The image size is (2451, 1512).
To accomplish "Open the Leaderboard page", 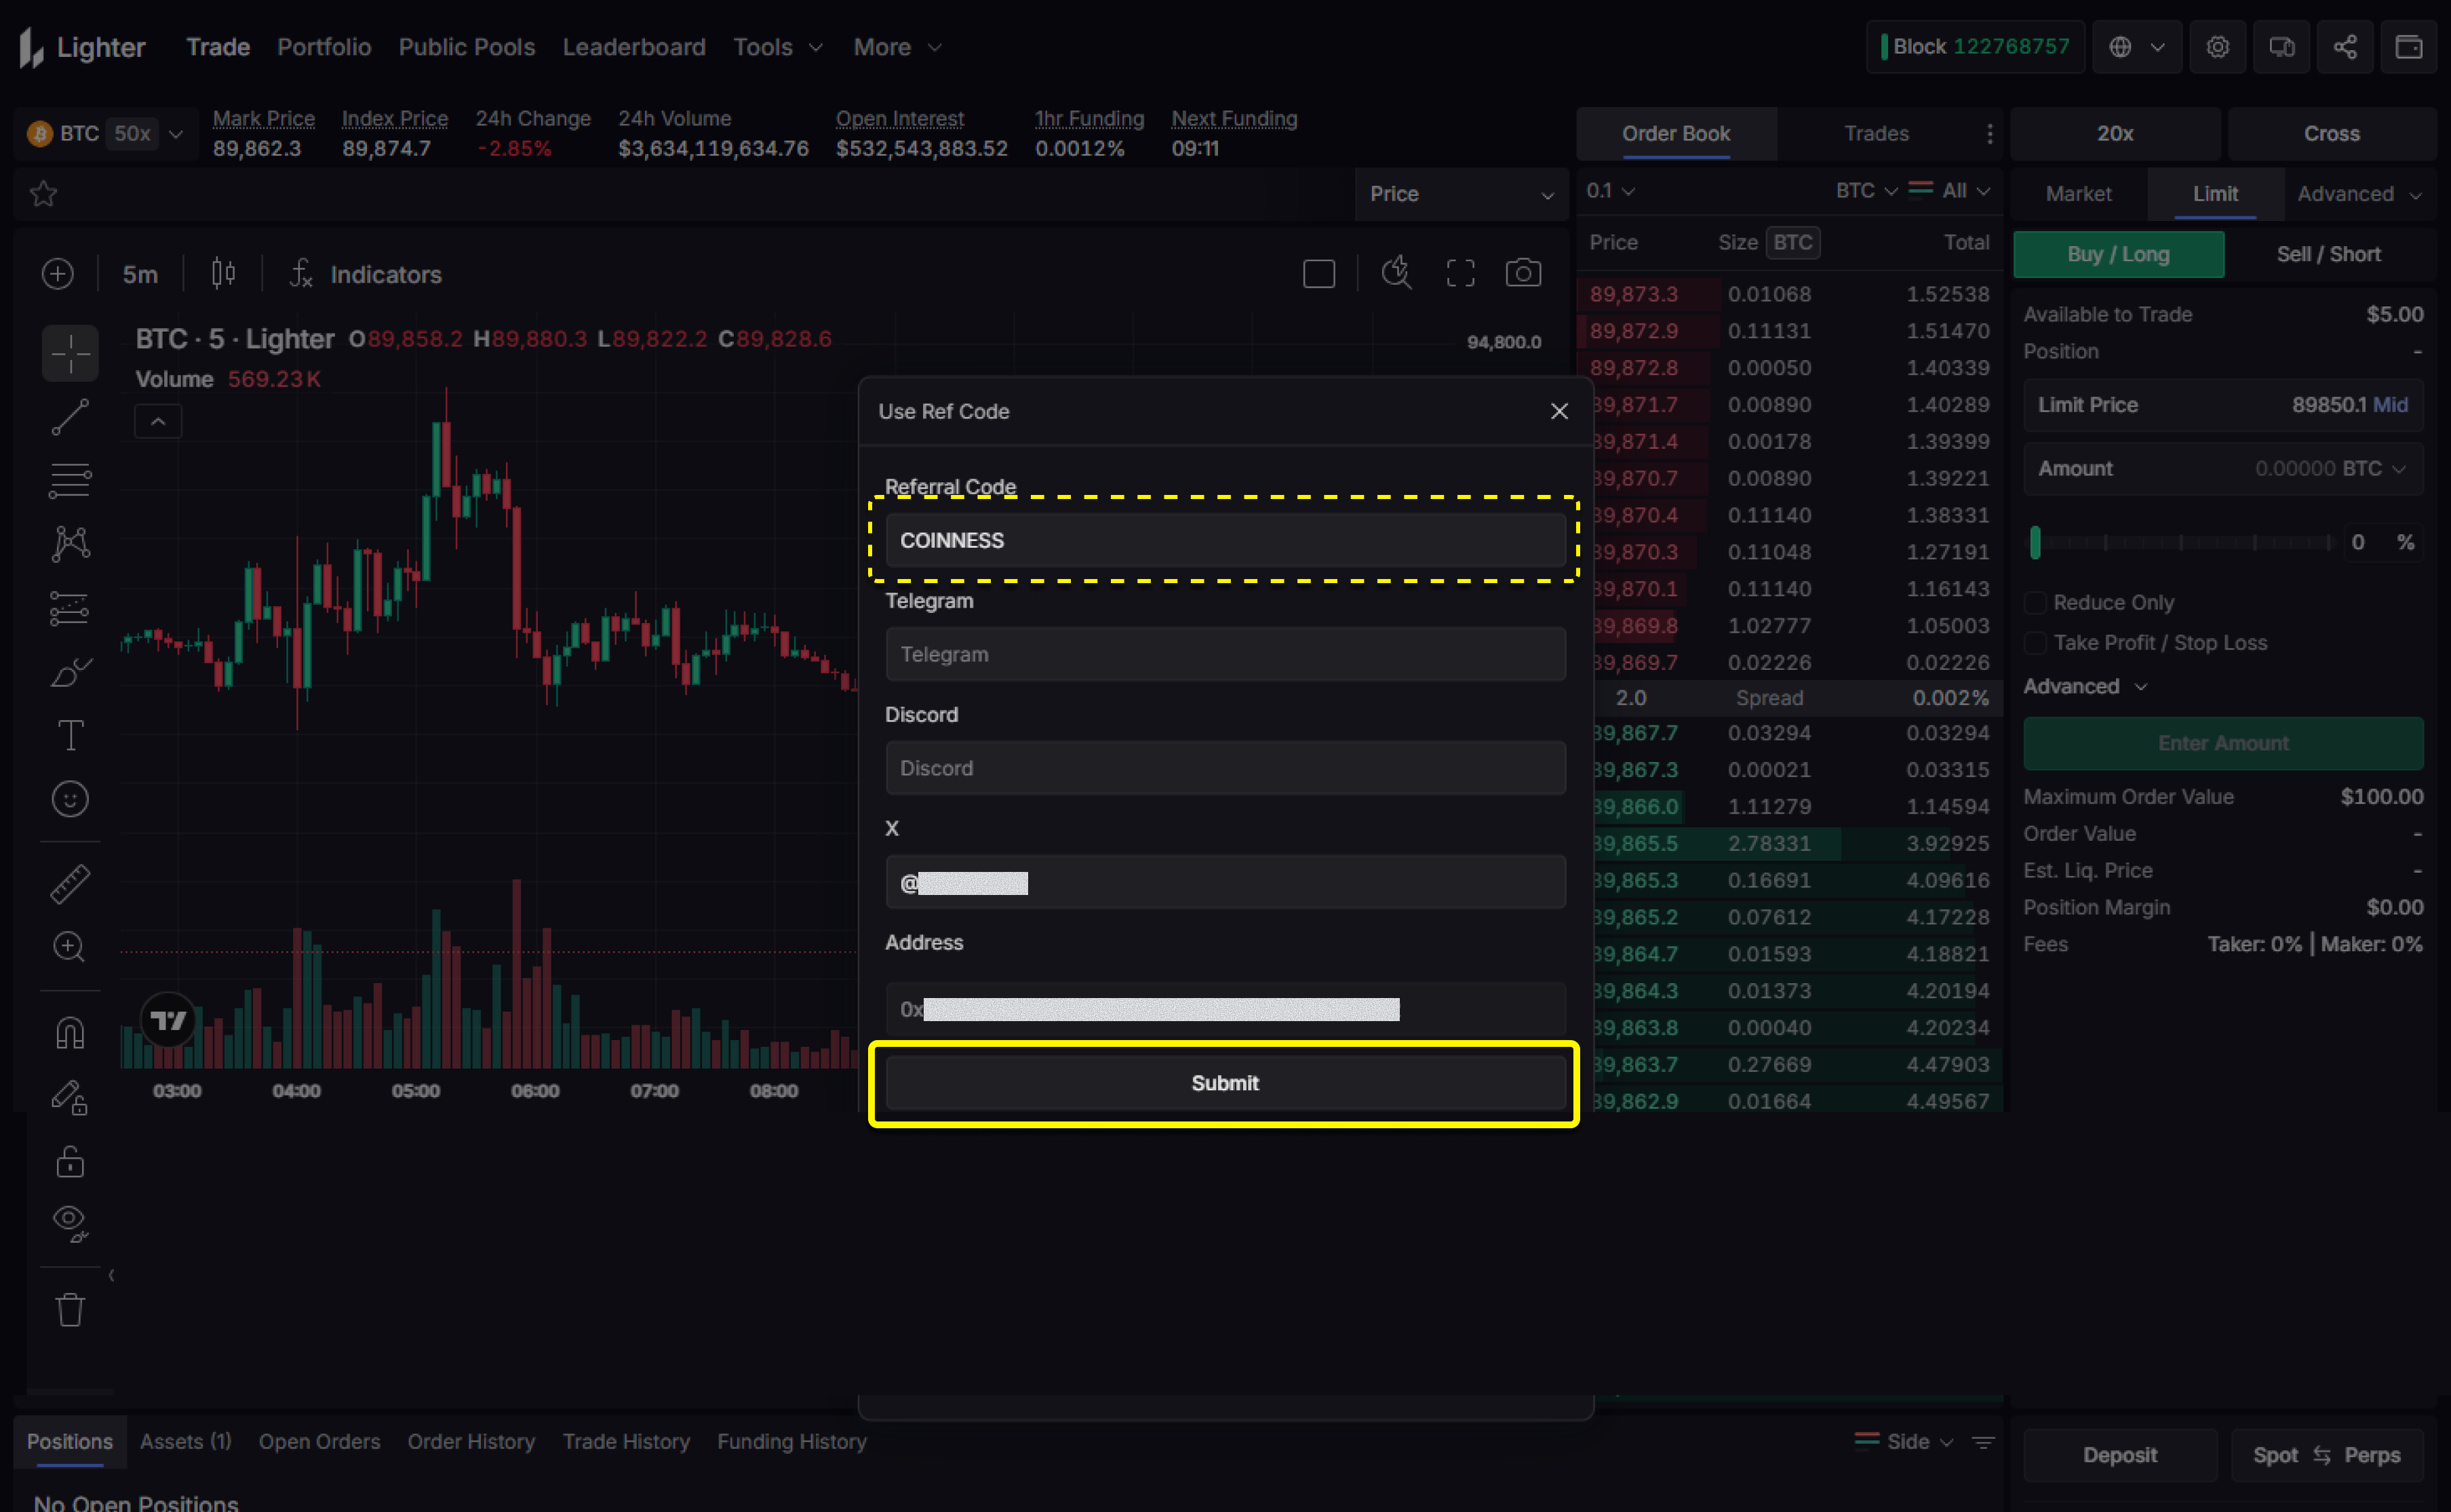I will point(634,47).
